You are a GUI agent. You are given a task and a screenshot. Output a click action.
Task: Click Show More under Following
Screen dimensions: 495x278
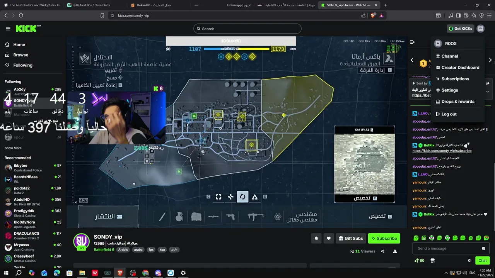pyautogui.click(x=13, y=148)
